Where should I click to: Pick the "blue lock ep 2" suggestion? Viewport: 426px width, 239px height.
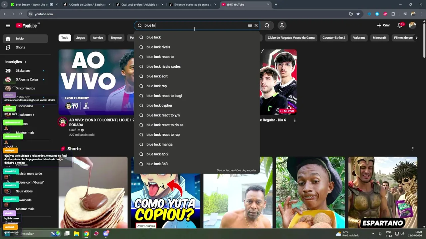(196, 154)
